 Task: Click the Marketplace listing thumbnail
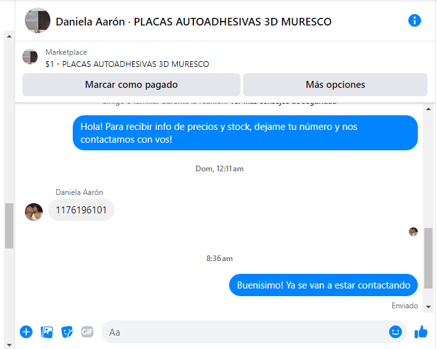30,57
